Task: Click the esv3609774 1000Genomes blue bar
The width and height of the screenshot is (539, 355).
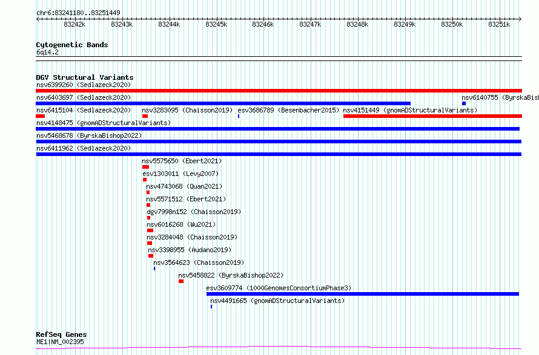Action: (363, 294)
